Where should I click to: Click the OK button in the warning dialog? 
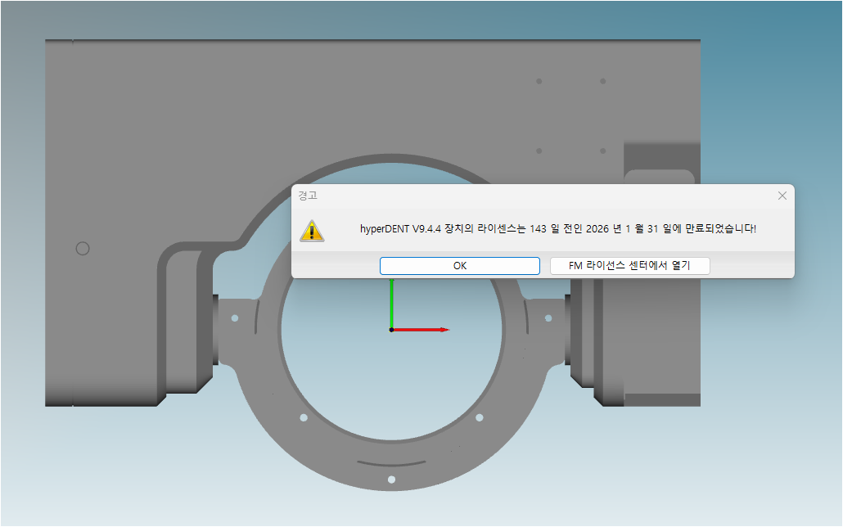[459, 266]
